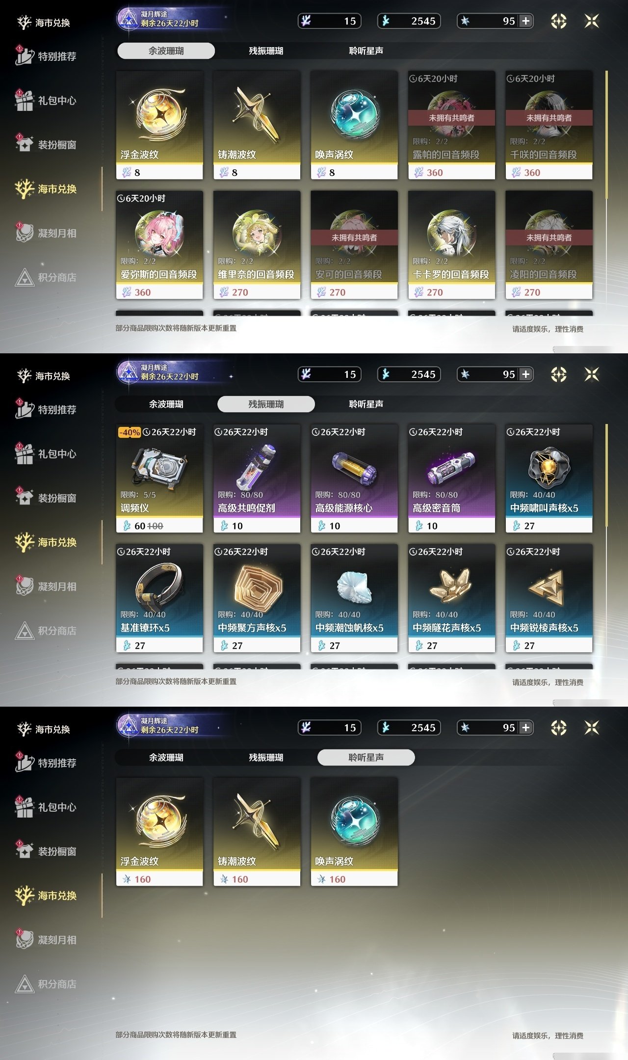Buy the 铸潮波纹 item costing 160

coord(257,832)
